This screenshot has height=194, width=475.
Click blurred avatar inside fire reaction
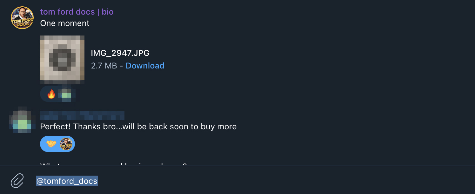pos(66,94)
